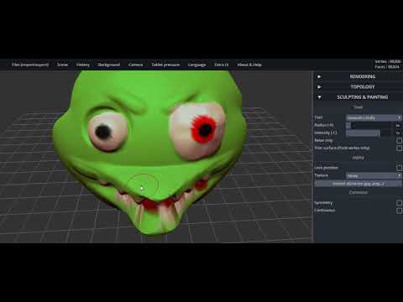Toggle Thin surface (front vertex only) checkbox
Screen dimensions: 403x302
(x=400, y=148)
